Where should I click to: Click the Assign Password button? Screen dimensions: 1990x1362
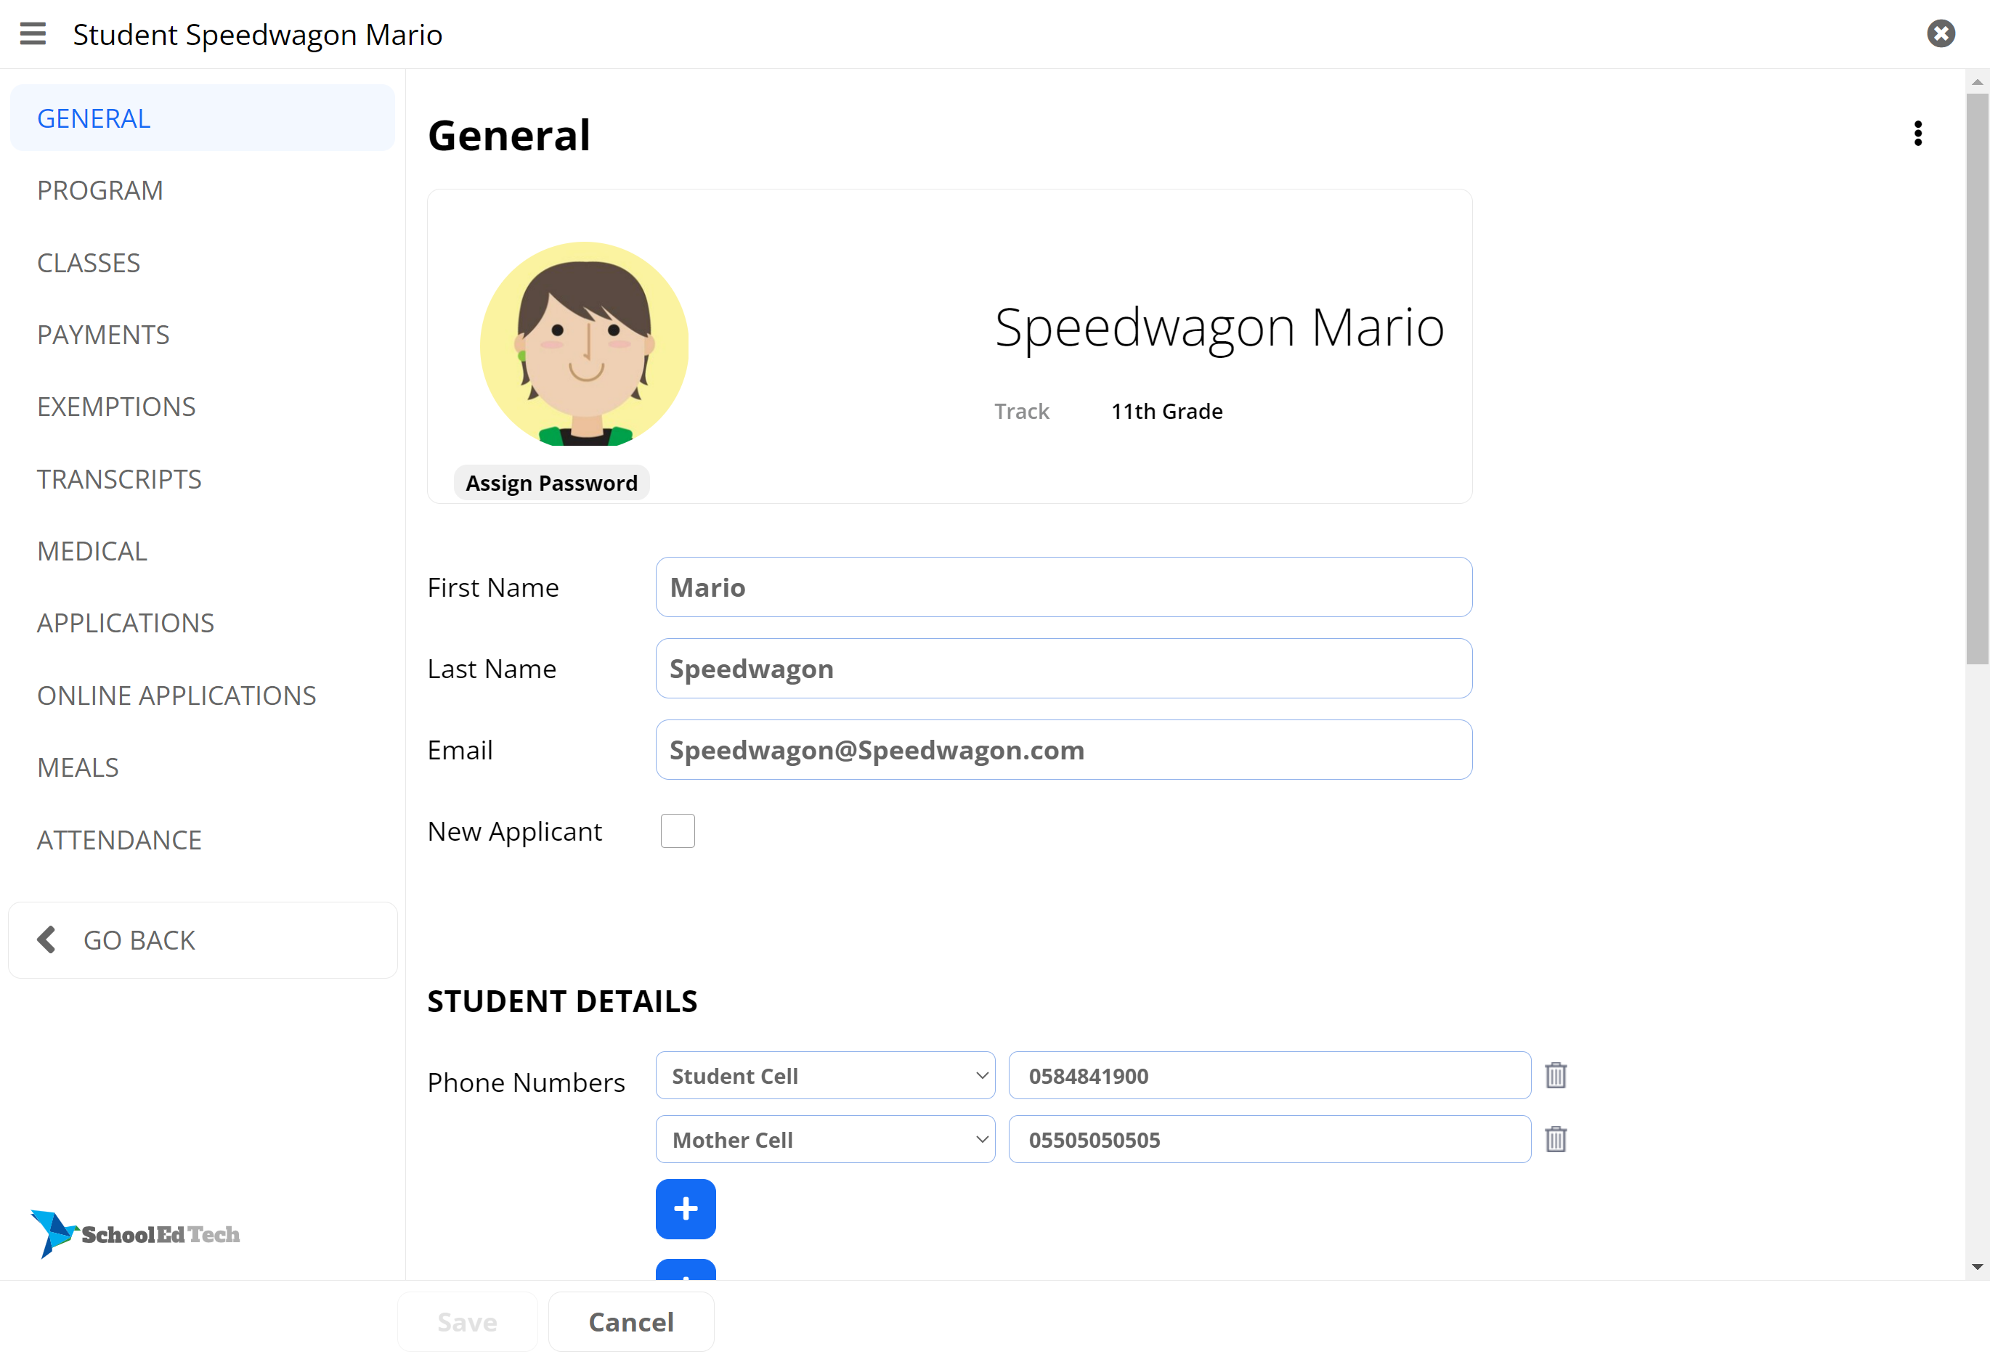(551, 483)
